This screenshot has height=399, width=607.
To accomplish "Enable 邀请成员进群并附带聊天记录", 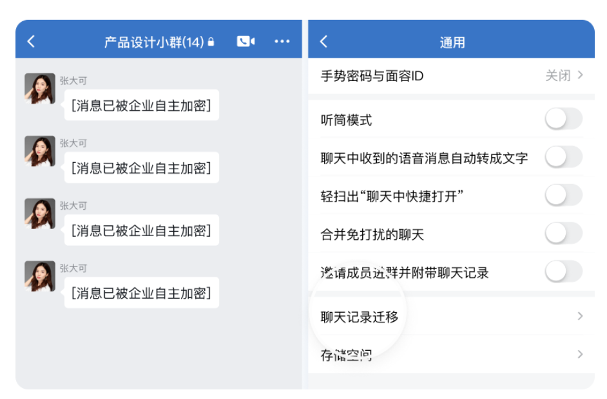I will [x=564, y=272].
